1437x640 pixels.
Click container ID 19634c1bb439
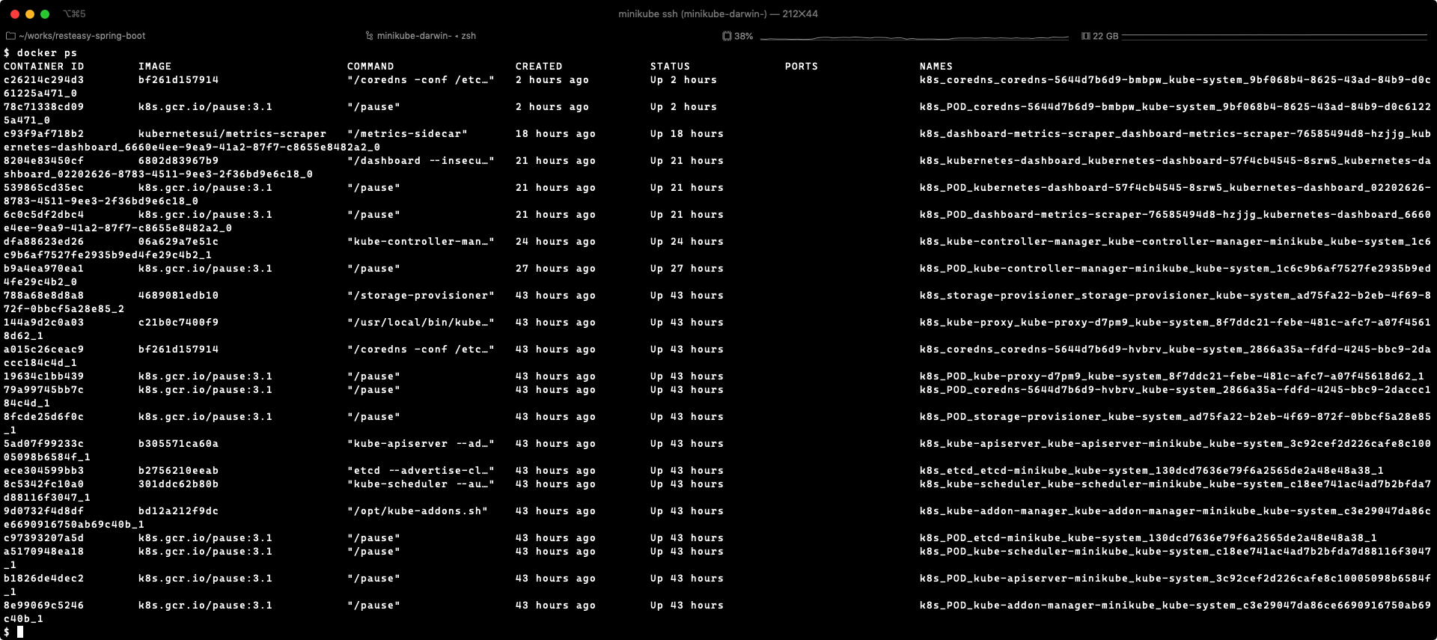[44, 377]
